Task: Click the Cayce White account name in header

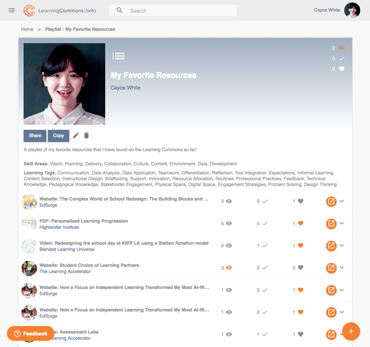Action: click(x=327, y=10)
